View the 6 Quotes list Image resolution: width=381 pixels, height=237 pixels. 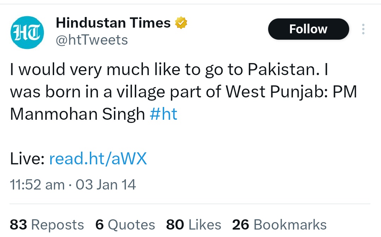tap(125, 225)
